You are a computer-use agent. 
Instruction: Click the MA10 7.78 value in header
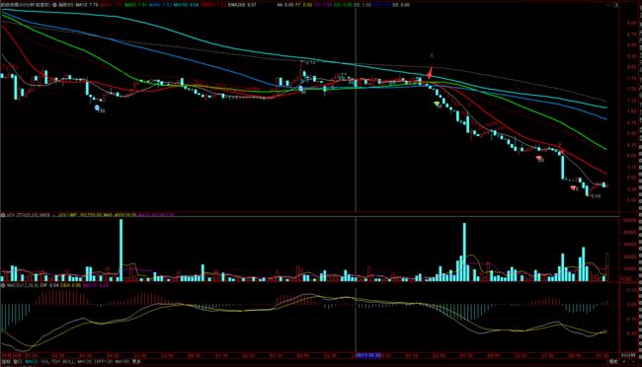click(87, 5)
